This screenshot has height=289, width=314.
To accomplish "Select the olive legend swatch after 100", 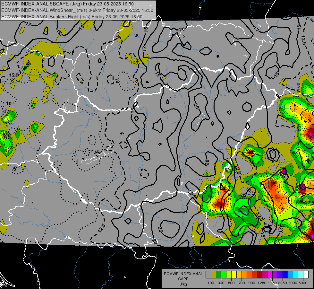I will point(214,275).
